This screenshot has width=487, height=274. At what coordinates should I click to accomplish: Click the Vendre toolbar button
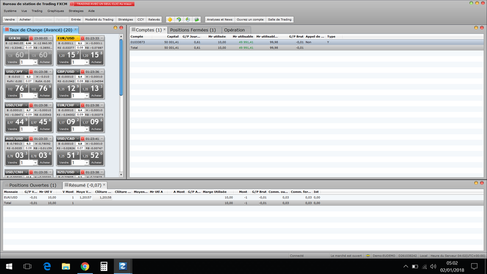pos(10,19)
